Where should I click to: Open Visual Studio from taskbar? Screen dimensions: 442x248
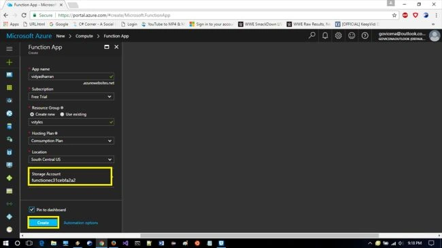[x=125, y=243]
